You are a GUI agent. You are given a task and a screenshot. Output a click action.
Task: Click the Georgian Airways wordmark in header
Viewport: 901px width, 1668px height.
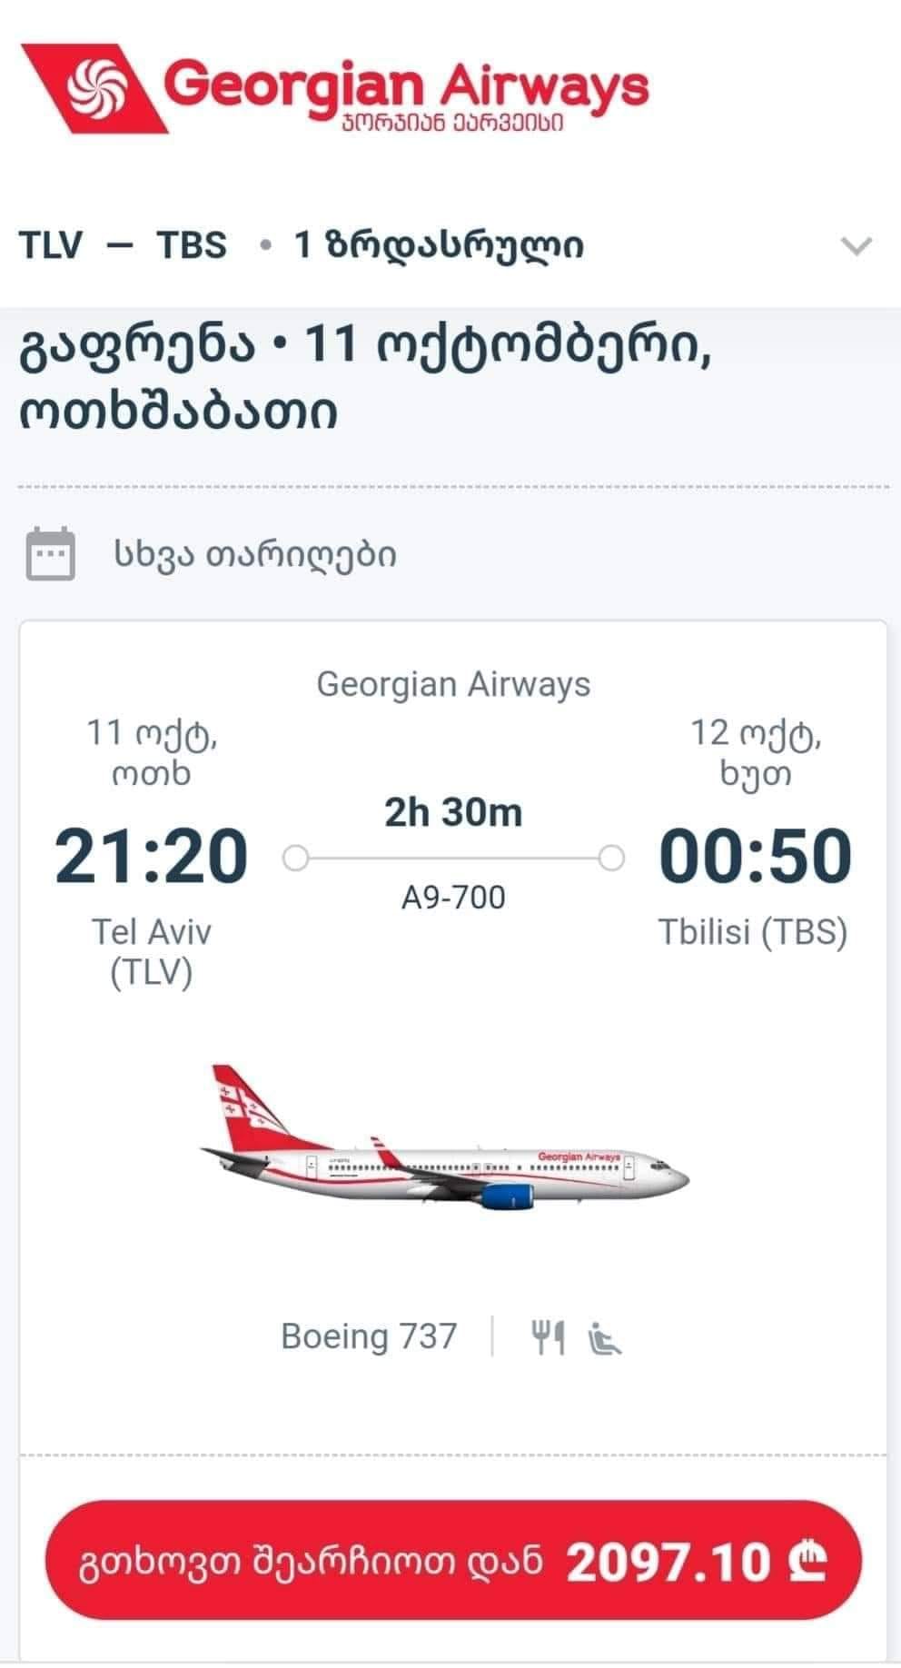pyautogui.click(x=406, y=86)
